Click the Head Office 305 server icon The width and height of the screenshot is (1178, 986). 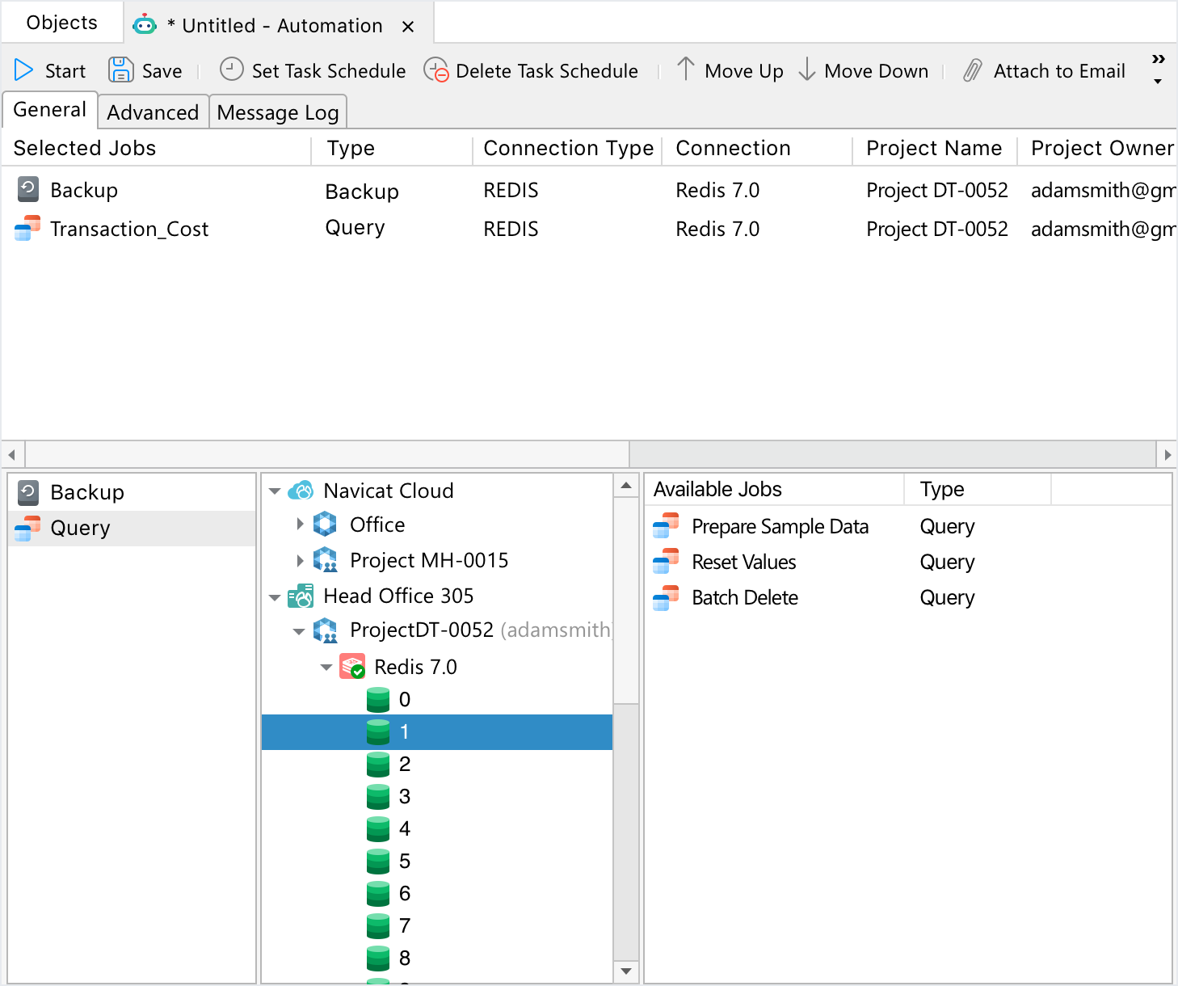(x=301, y=596)
